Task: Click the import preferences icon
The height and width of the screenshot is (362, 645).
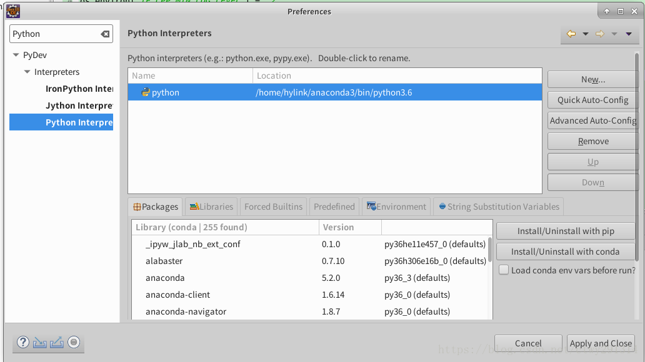Action: coord(40,342)
